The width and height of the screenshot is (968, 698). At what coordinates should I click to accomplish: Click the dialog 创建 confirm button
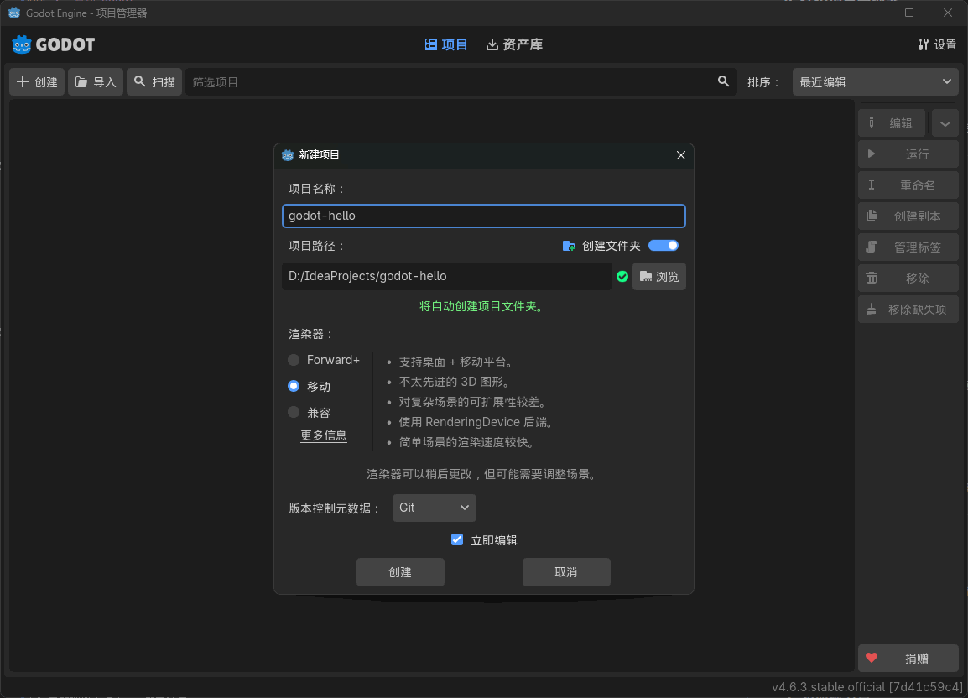pyautogui.click(x=400, y=572)
